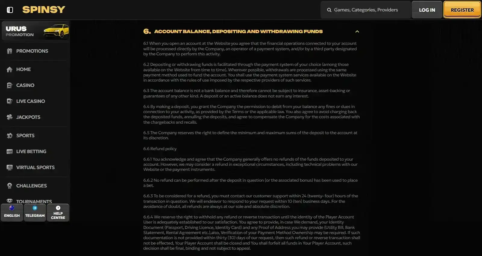The width and height of the screenshot is (482, 256).
Task: Click the Live Betting icon
Action: point(10,152)
